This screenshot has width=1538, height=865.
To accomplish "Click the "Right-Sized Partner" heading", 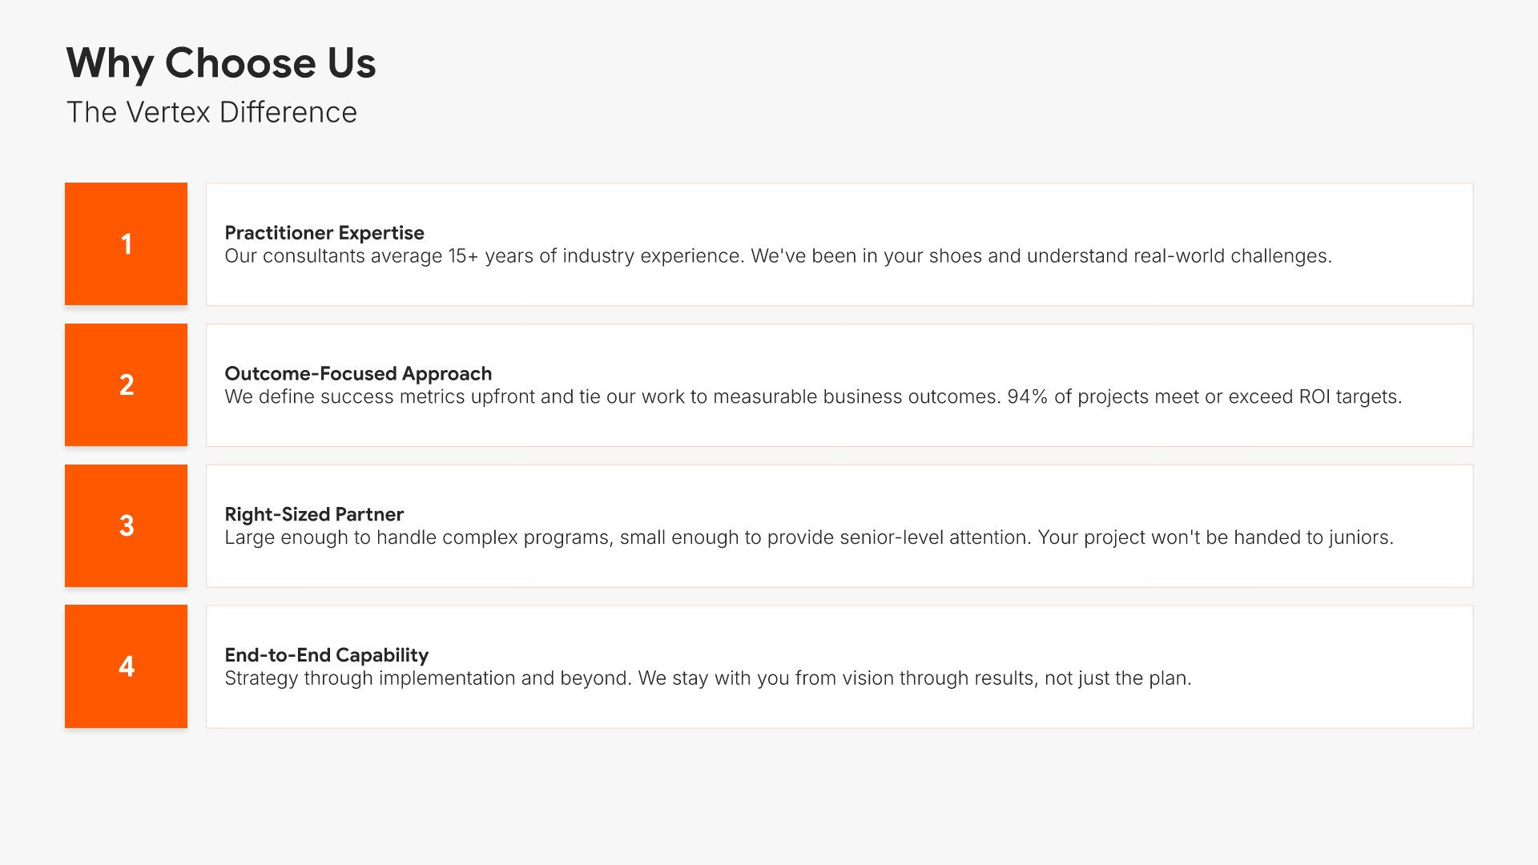I will (x=314, y=514).
